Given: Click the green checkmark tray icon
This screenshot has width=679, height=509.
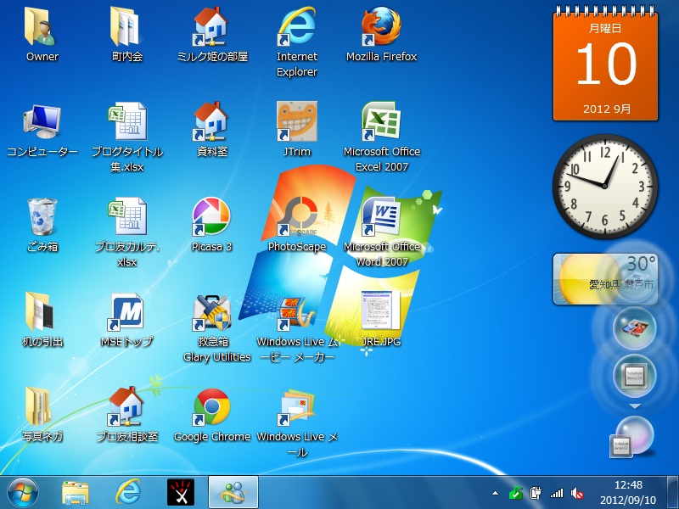Looking at the screenshot, I should (515, 493).
